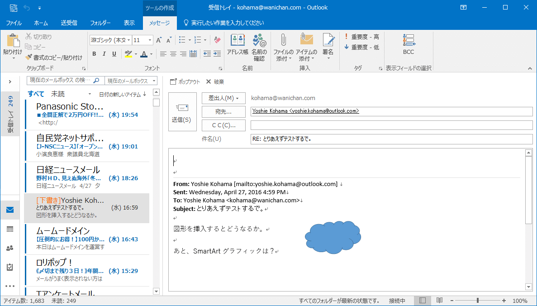Show the BCC field
Image resolution: width=537 pixels, height=306 pixels.
point(409,44)
